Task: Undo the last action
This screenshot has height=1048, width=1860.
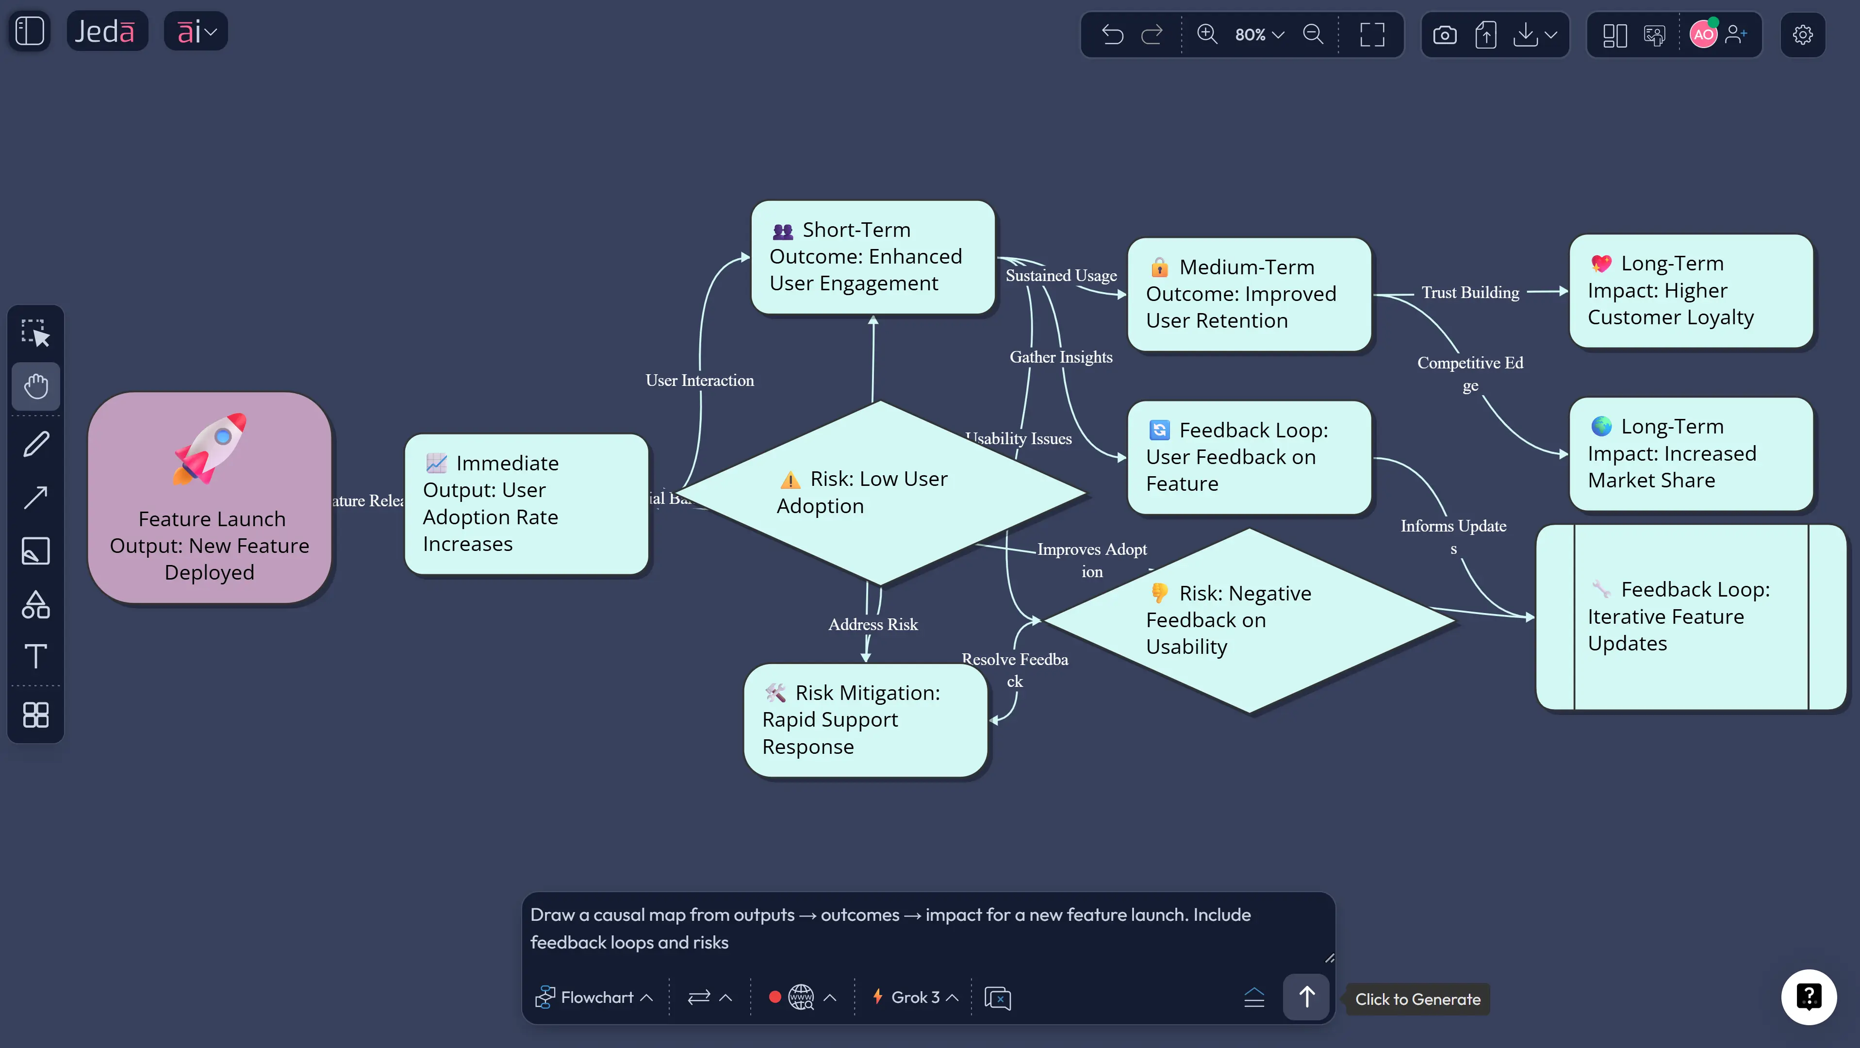Action: click(x=1112, y=34)
